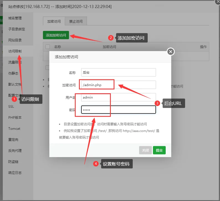Go to 子目录绑定 settings
Image resolution: width=220 pixels, height=201 pixels.
[x=17, y=29]
